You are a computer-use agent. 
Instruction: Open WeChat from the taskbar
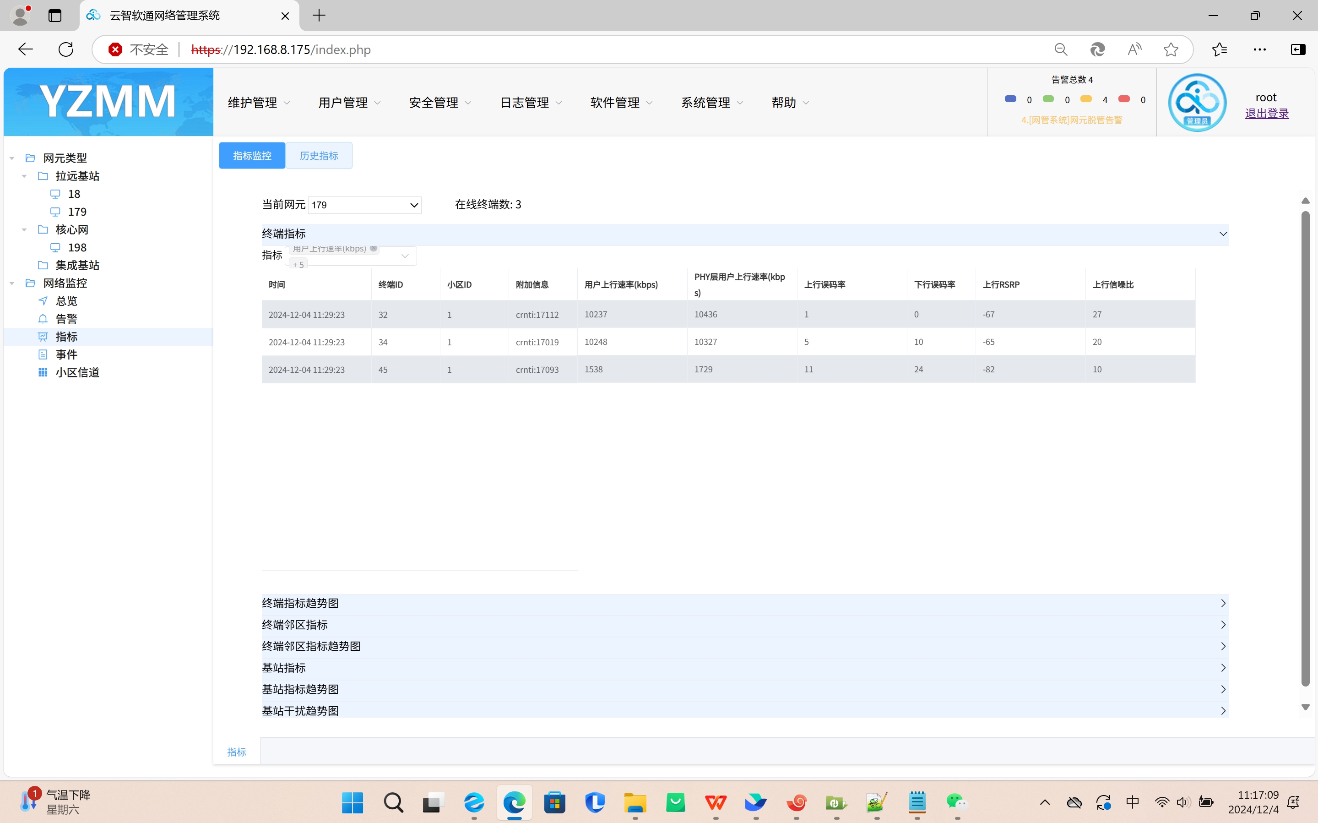pos(957,802)
